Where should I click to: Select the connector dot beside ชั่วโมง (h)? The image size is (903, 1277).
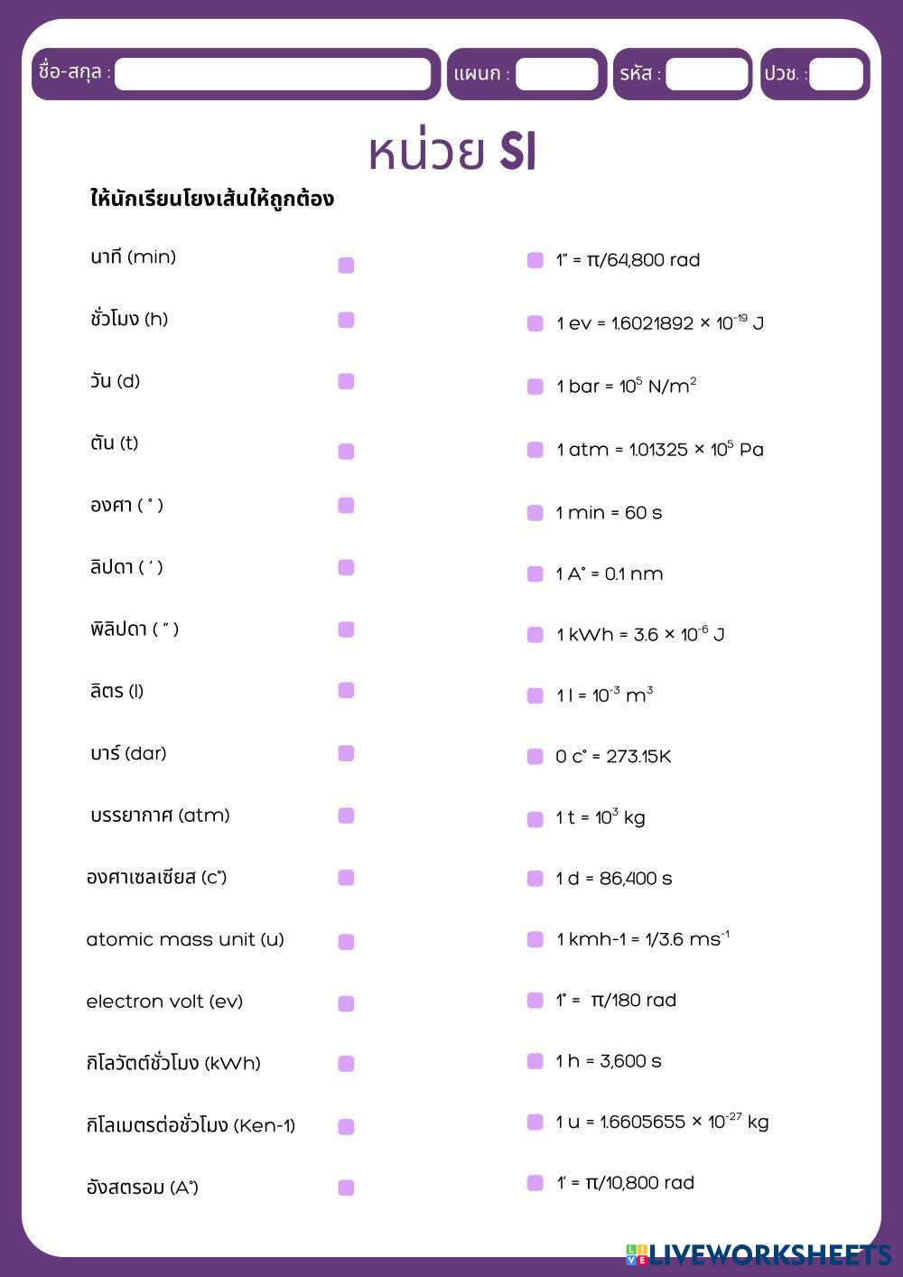pyautogui.click(x=346, y=321)
